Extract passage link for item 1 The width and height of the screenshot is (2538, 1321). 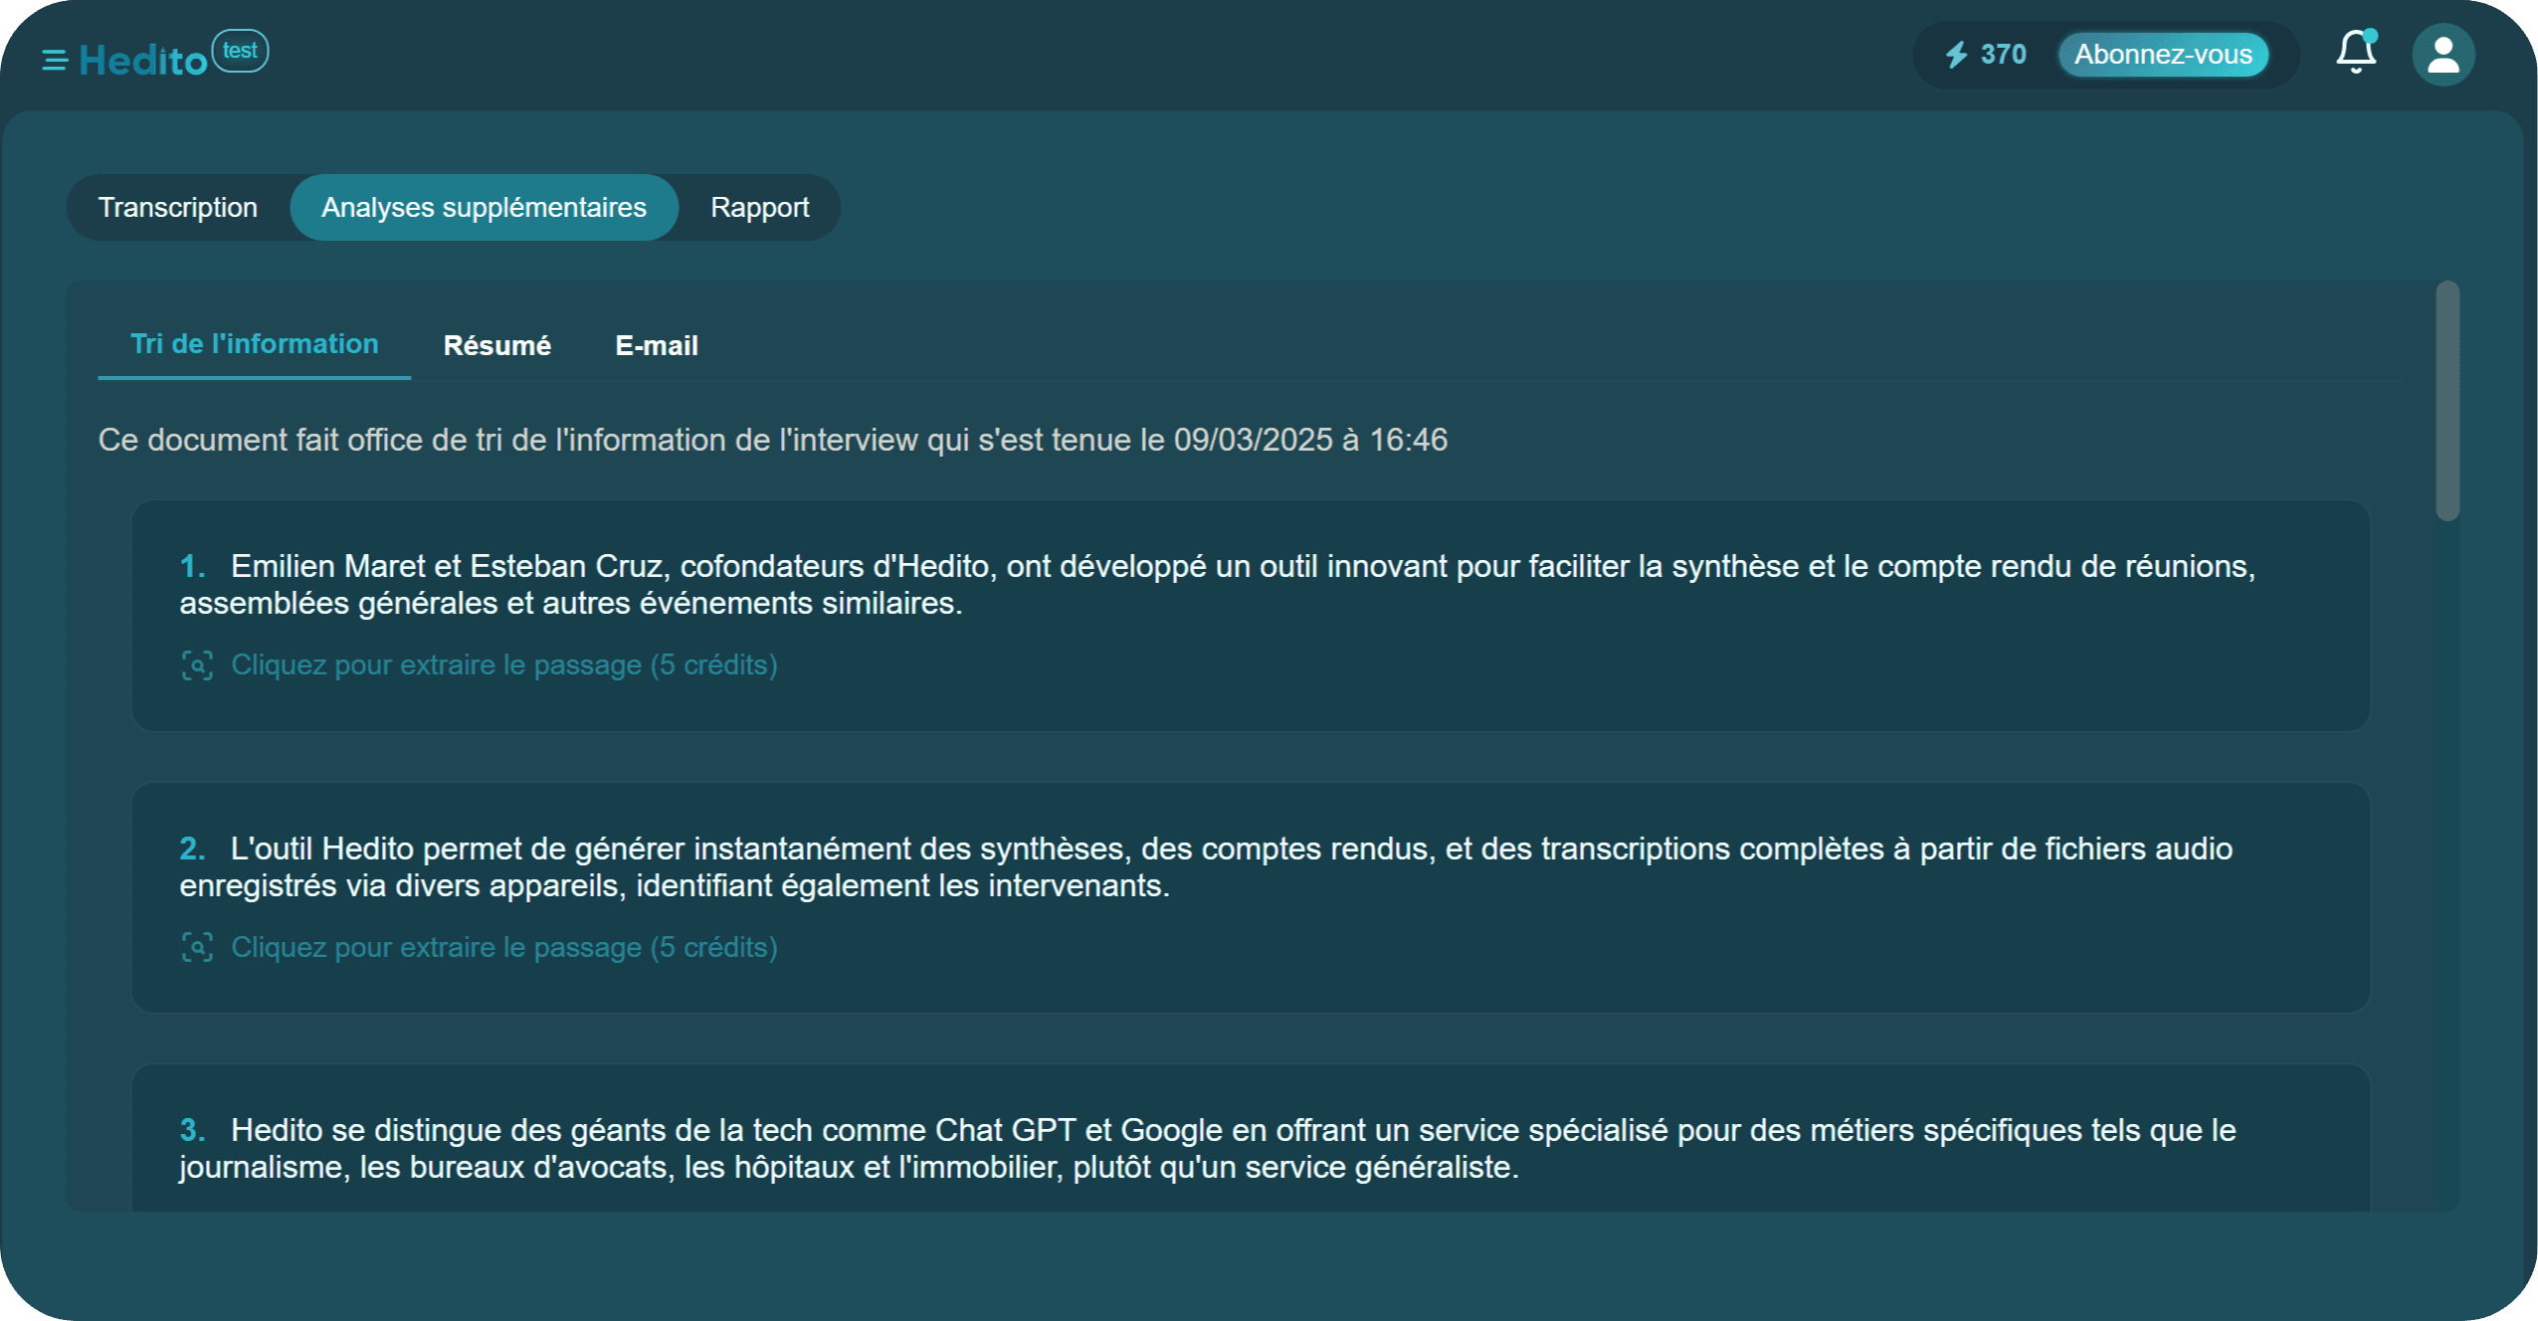pyautogui.click(x=504, y=665)
